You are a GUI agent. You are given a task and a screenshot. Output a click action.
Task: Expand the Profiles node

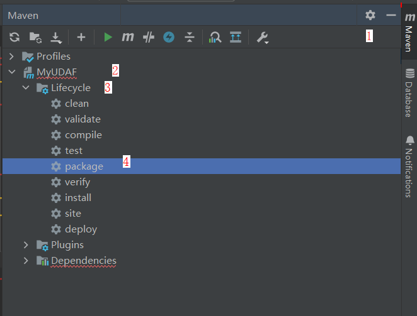click(11, 57)
